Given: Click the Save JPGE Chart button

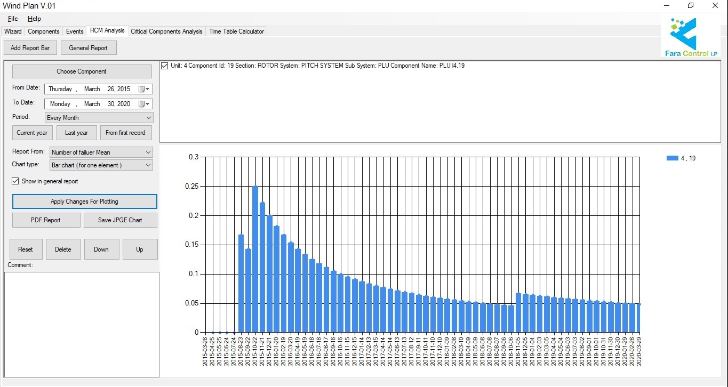Looking at the screenshot, I should tap(120, 220).
